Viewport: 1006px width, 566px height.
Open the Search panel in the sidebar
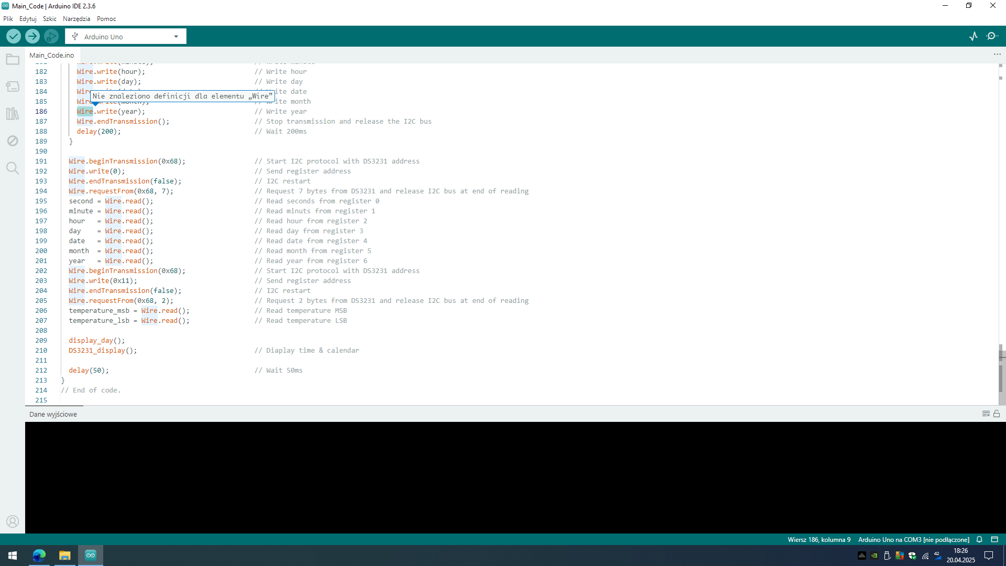pos(12,168)
